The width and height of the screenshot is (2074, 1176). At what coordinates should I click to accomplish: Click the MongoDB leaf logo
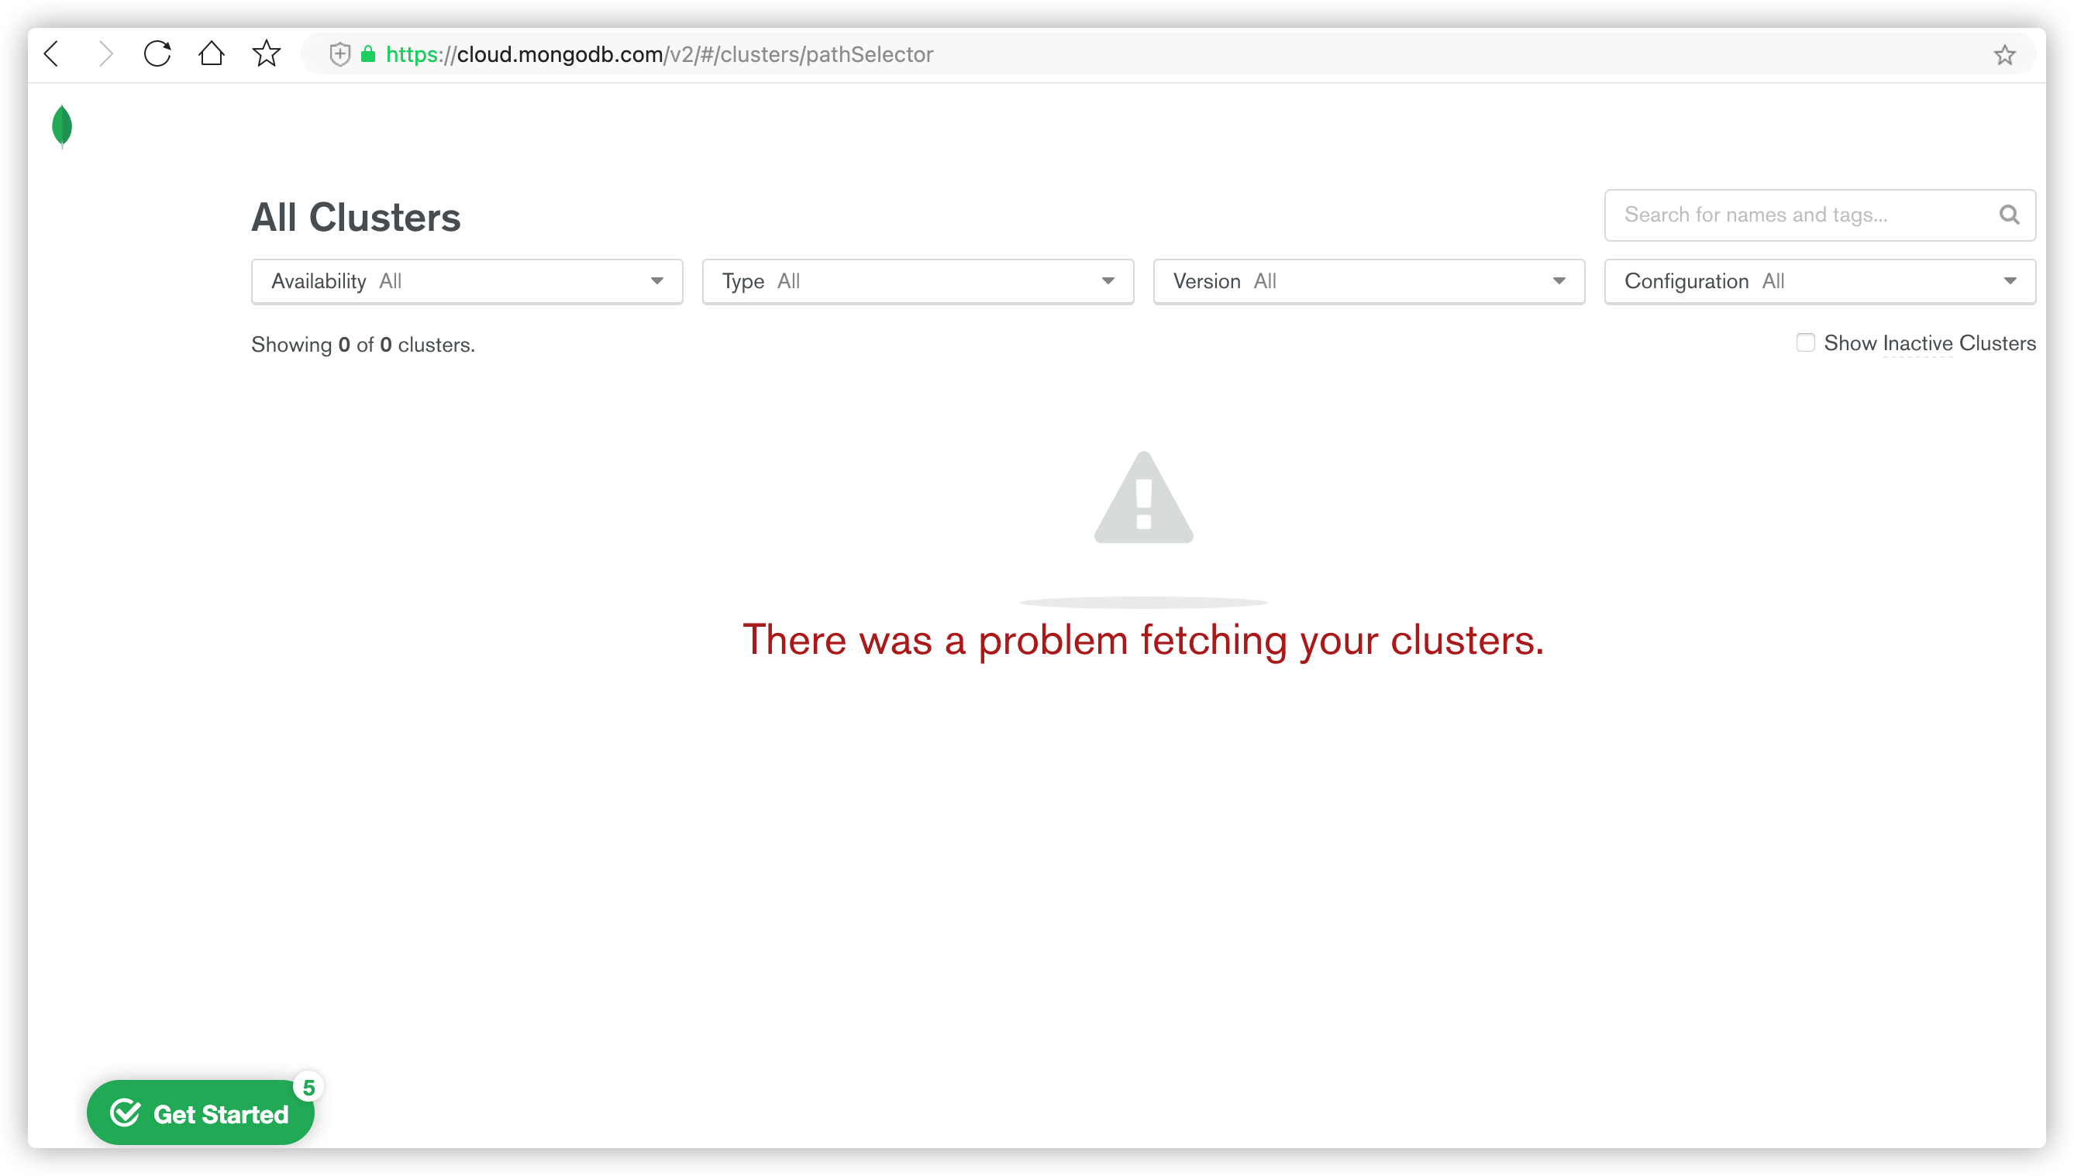[x=62, y=126]
